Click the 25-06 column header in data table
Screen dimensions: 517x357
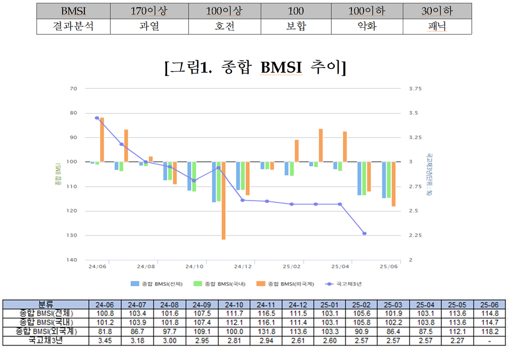tap(490, 304)
